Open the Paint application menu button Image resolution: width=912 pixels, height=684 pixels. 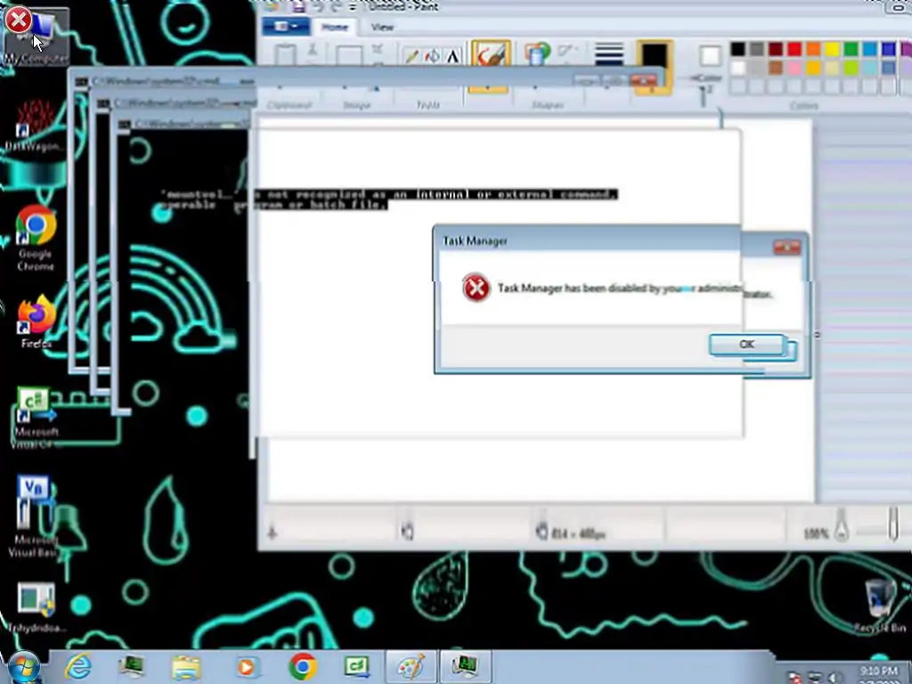coord(284,27)
